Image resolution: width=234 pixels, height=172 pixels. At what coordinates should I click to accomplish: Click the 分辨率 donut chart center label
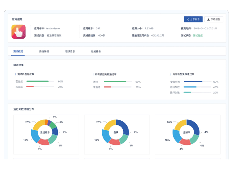(187, 133)
